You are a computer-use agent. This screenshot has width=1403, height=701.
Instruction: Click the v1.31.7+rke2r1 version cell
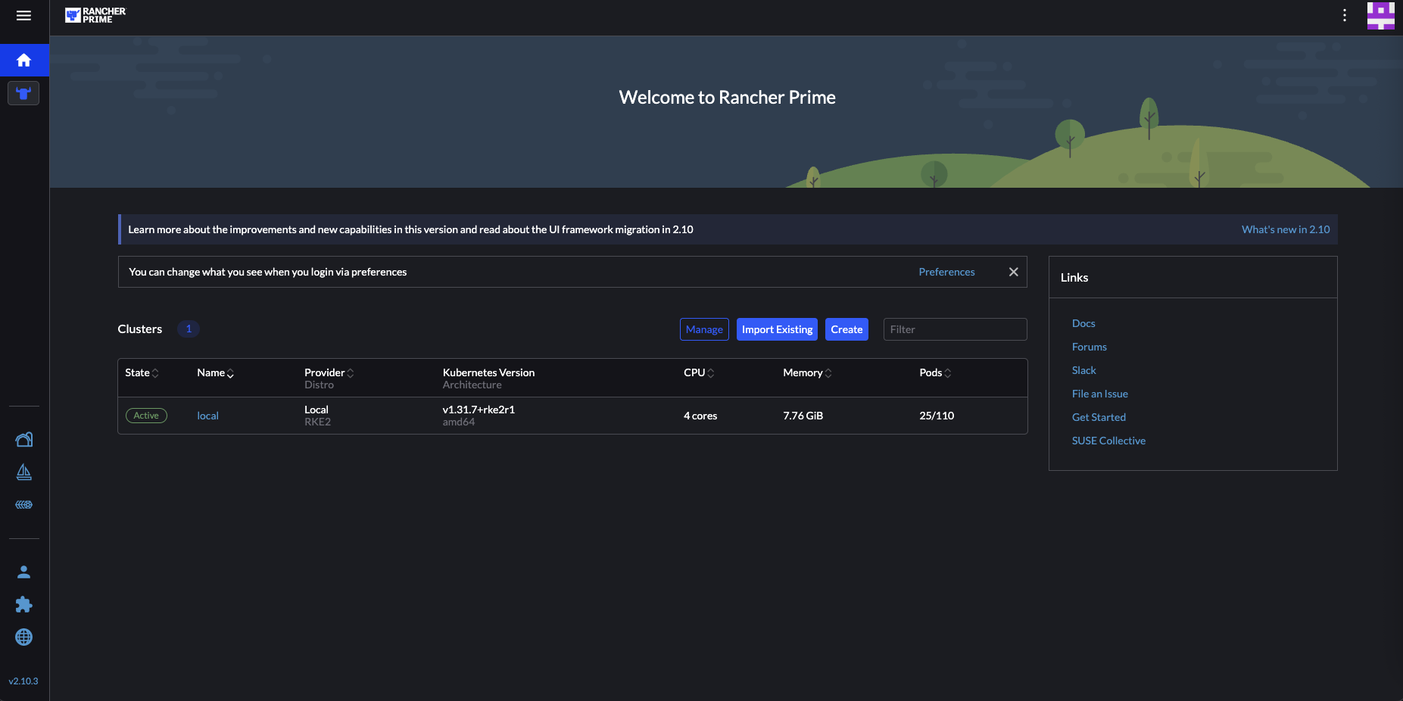click(x=479, y=410)
